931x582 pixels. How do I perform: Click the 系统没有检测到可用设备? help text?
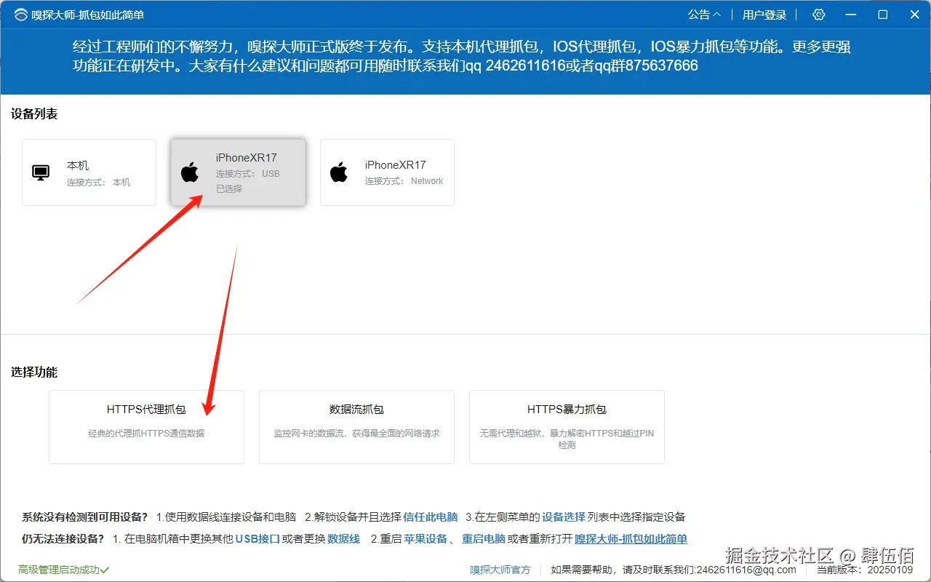(85, 517)
